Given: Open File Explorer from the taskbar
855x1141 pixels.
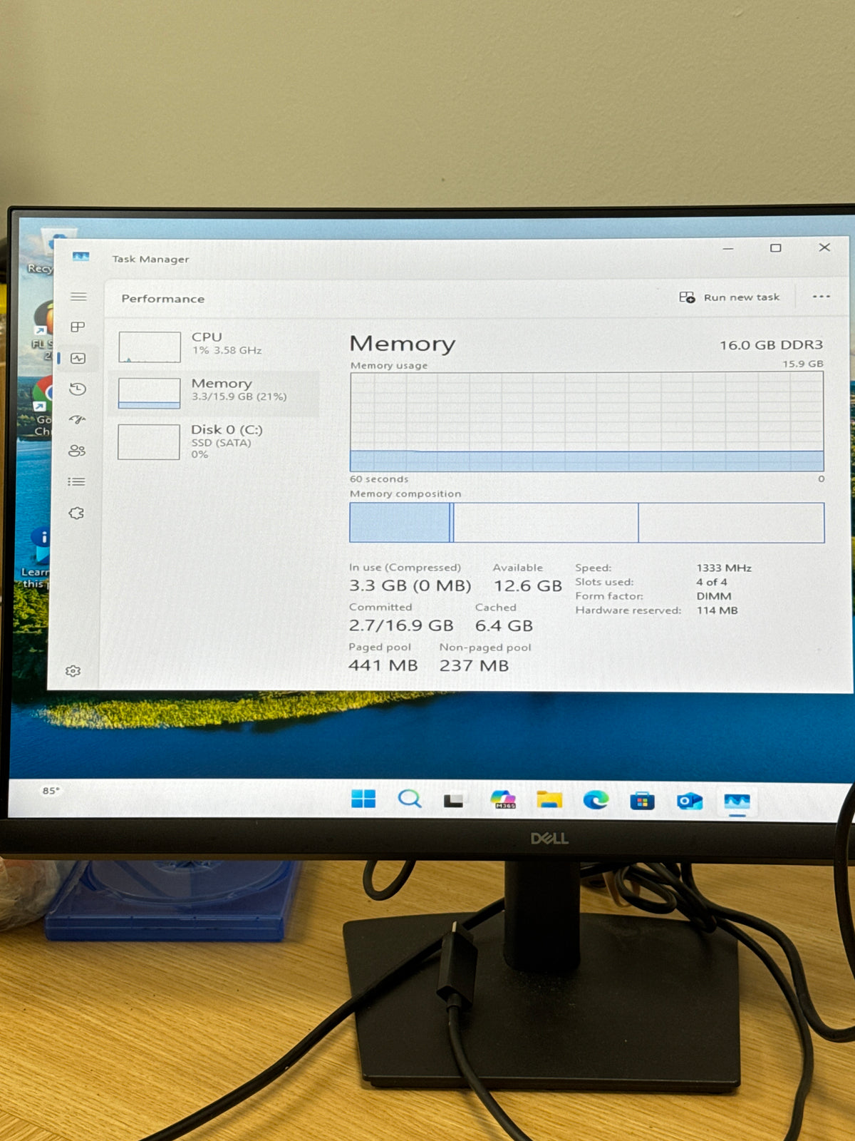Looking at the screenshot, I should pyautogui.click(x=549, y=800).
